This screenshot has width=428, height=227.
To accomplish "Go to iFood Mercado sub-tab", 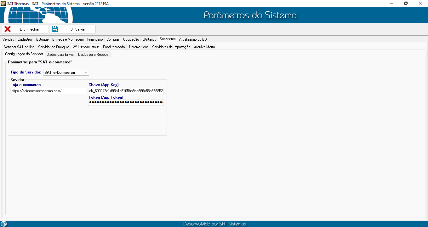I will [113, 47].
